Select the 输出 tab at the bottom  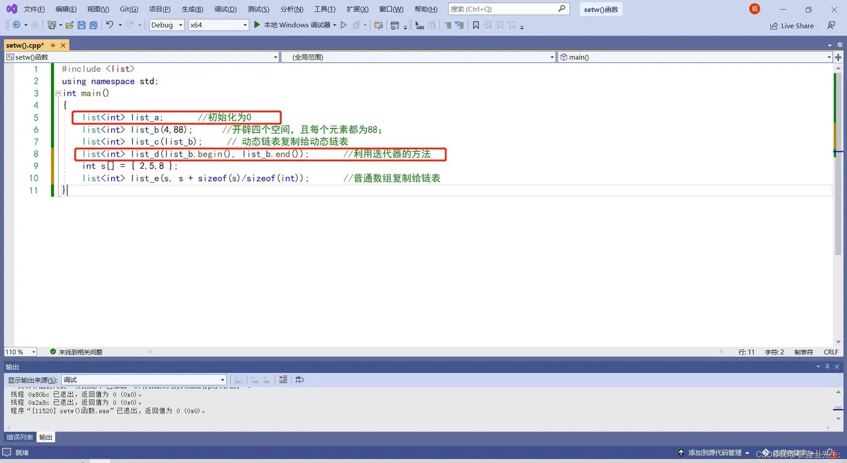46,437
